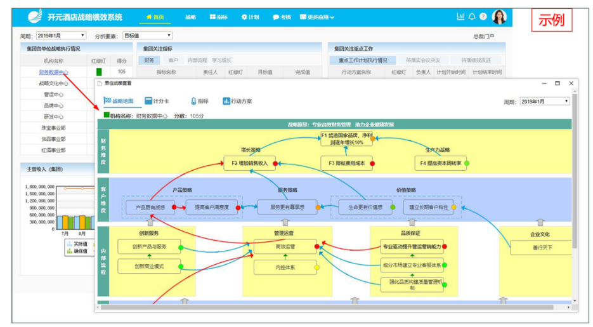Select 重点工作计划执行情况 tab
The width and height of the screenshot is (593, 327).
coord(363,60)
